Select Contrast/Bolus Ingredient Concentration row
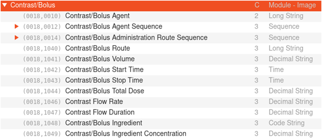 tap(125, 134)
